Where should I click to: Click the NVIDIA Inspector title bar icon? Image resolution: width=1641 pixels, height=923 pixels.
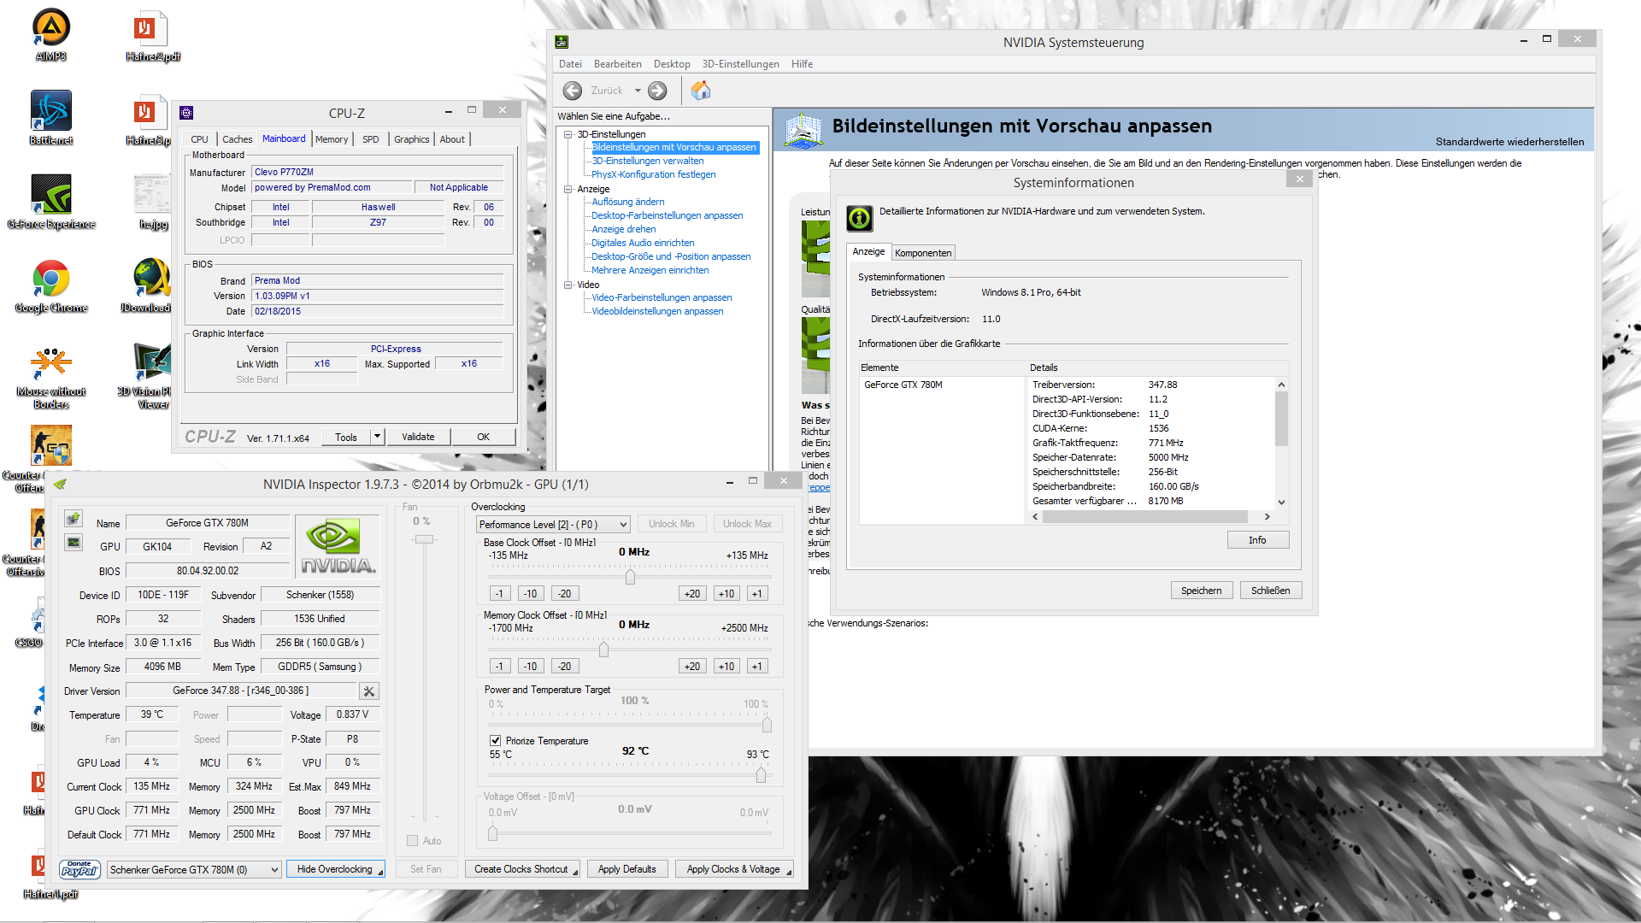(x=60, y=484)
